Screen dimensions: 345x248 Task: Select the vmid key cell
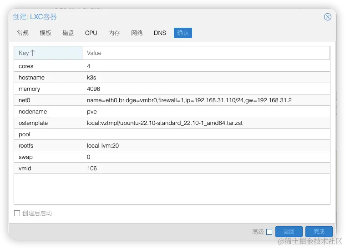(48, 169)
